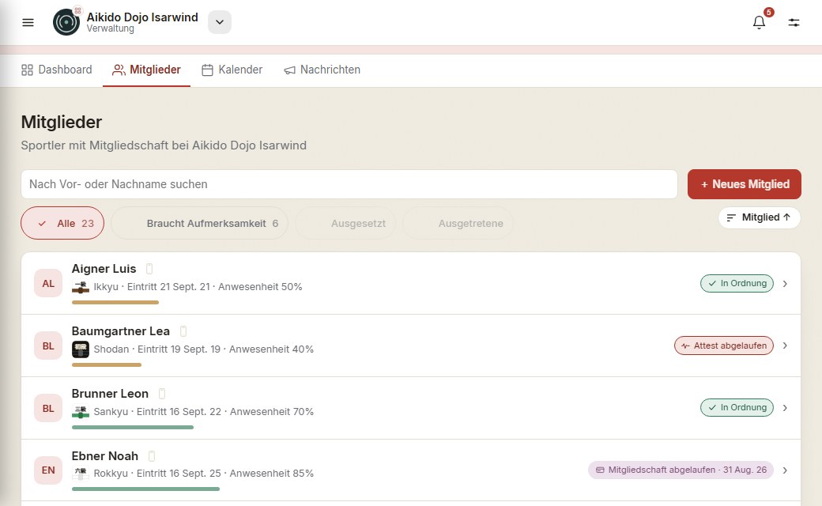Click the Neues Mitglied button
Viewport: 822px width, 506px height.
coord(745,184)
